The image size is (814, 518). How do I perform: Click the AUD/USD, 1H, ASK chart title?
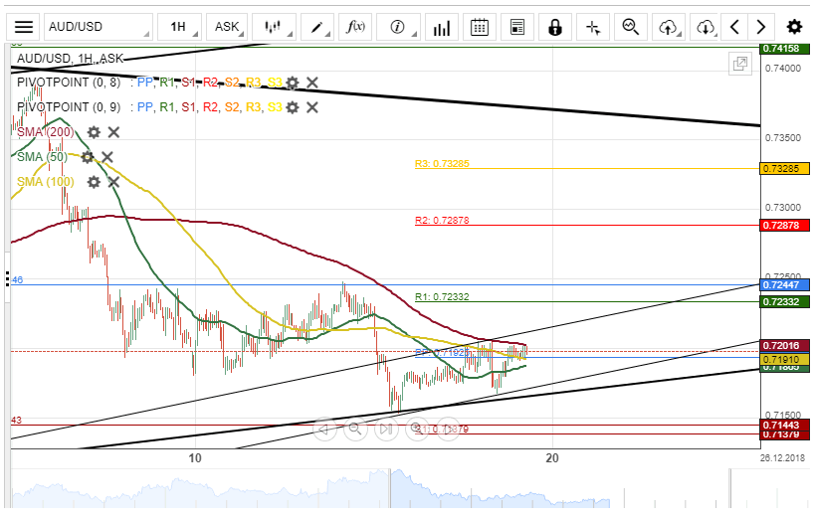(71, 59)
